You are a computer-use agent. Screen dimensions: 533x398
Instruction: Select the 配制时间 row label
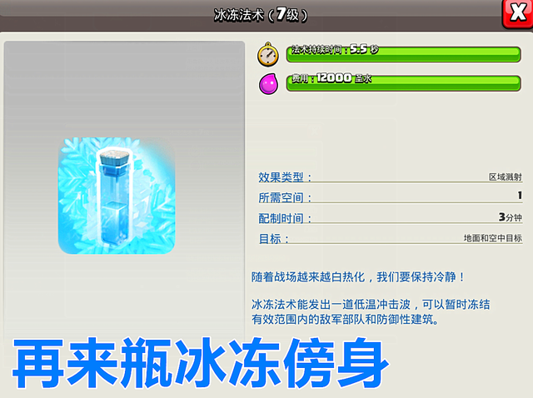click(285, 218)
